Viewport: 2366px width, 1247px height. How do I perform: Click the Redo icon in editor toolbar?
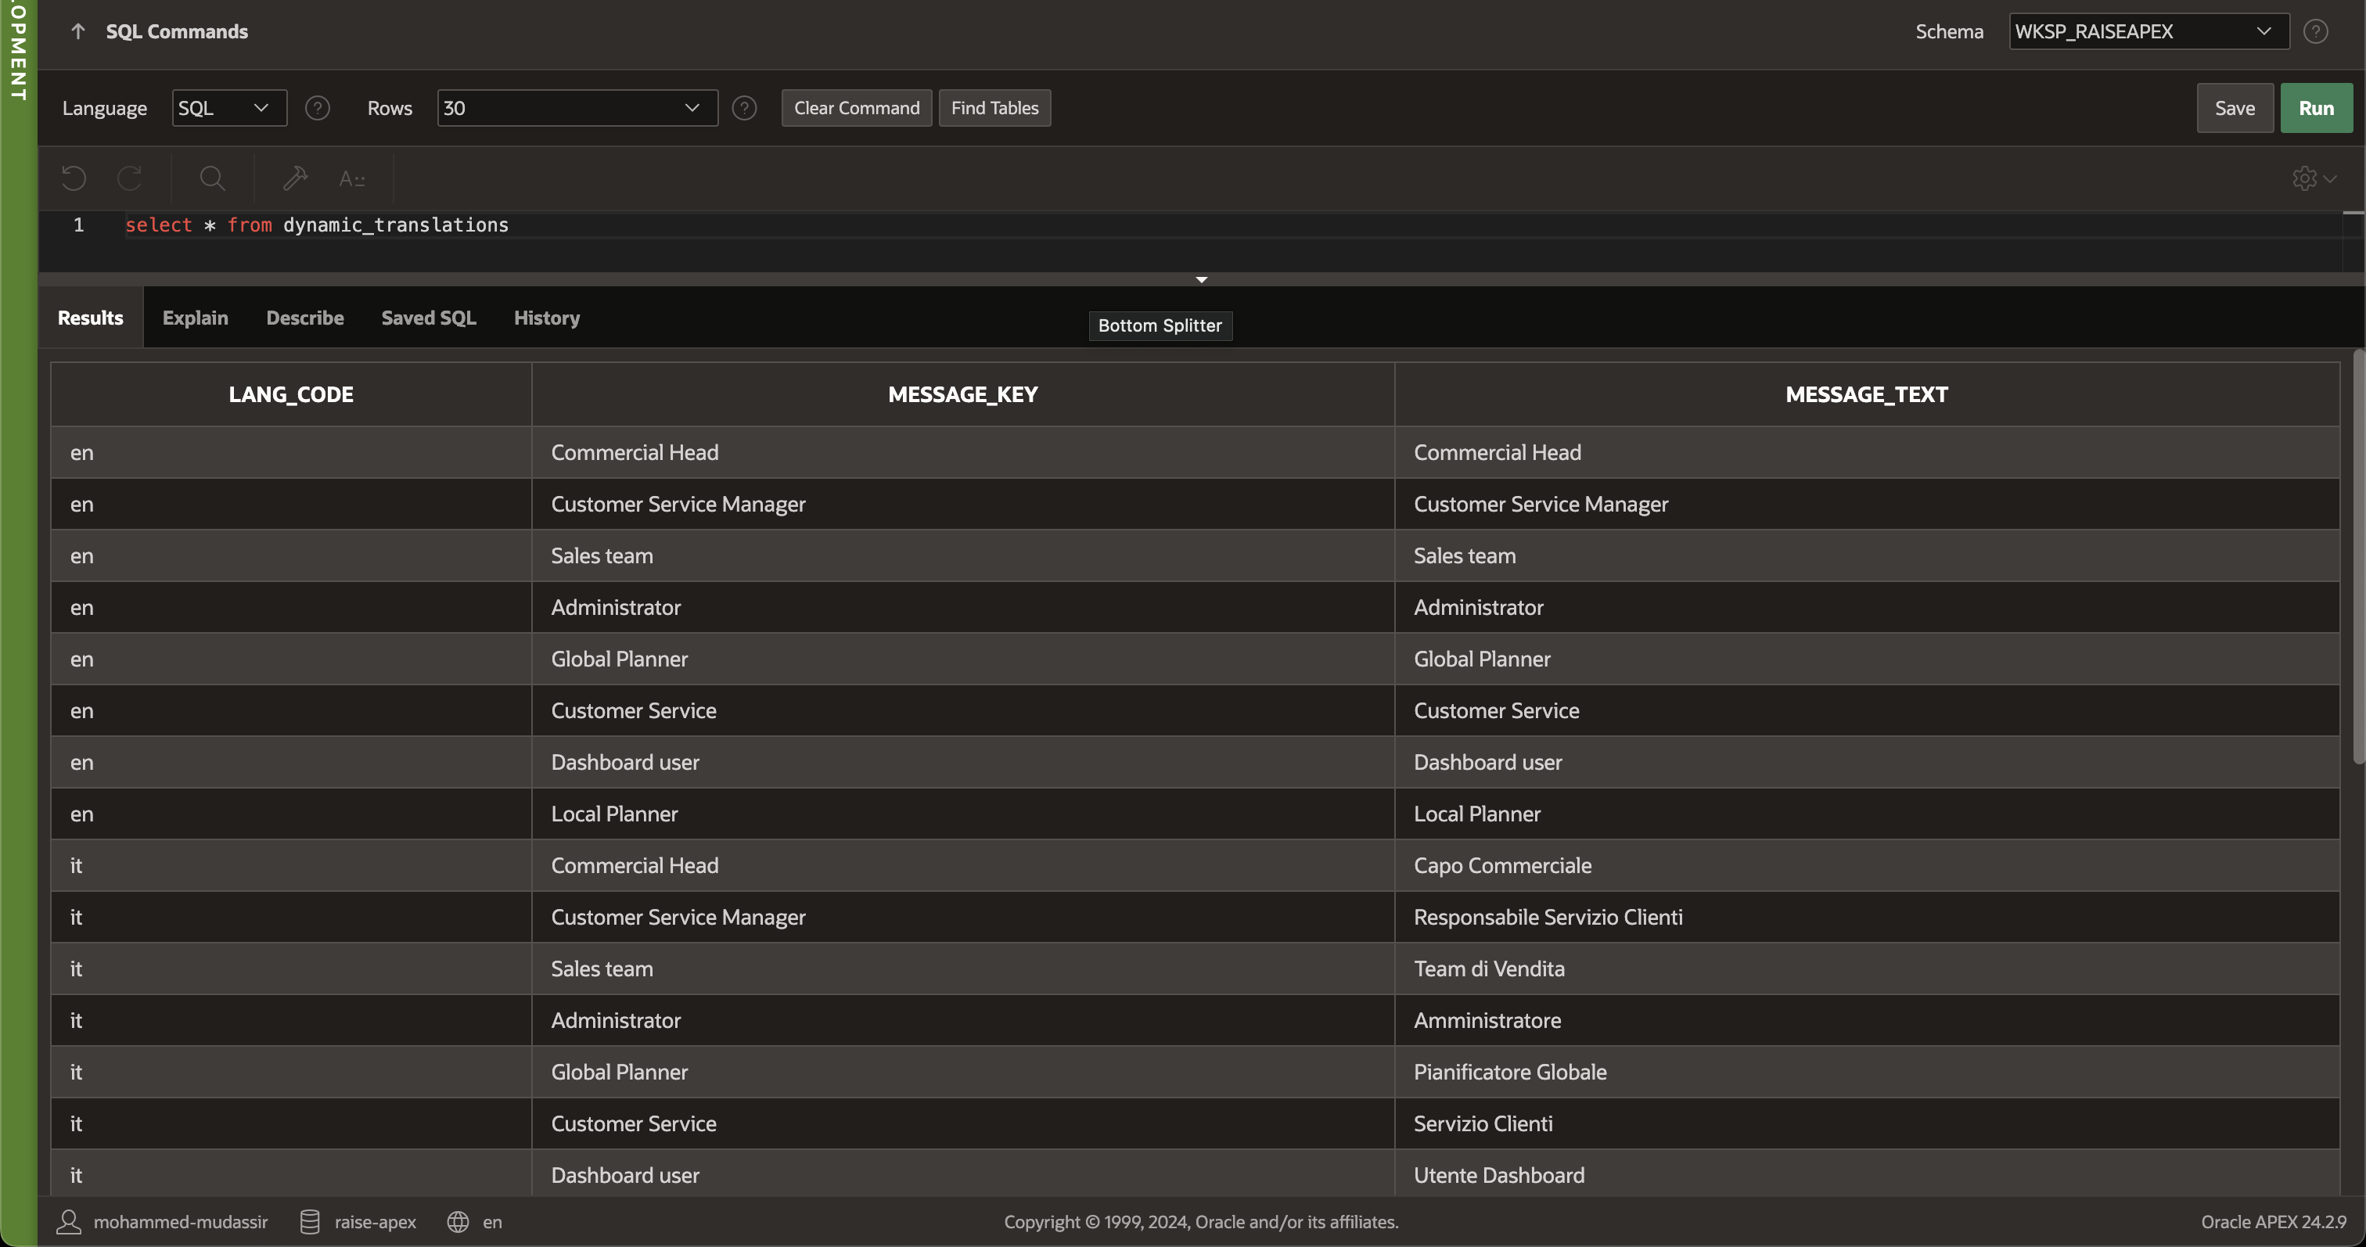(130, 178)
